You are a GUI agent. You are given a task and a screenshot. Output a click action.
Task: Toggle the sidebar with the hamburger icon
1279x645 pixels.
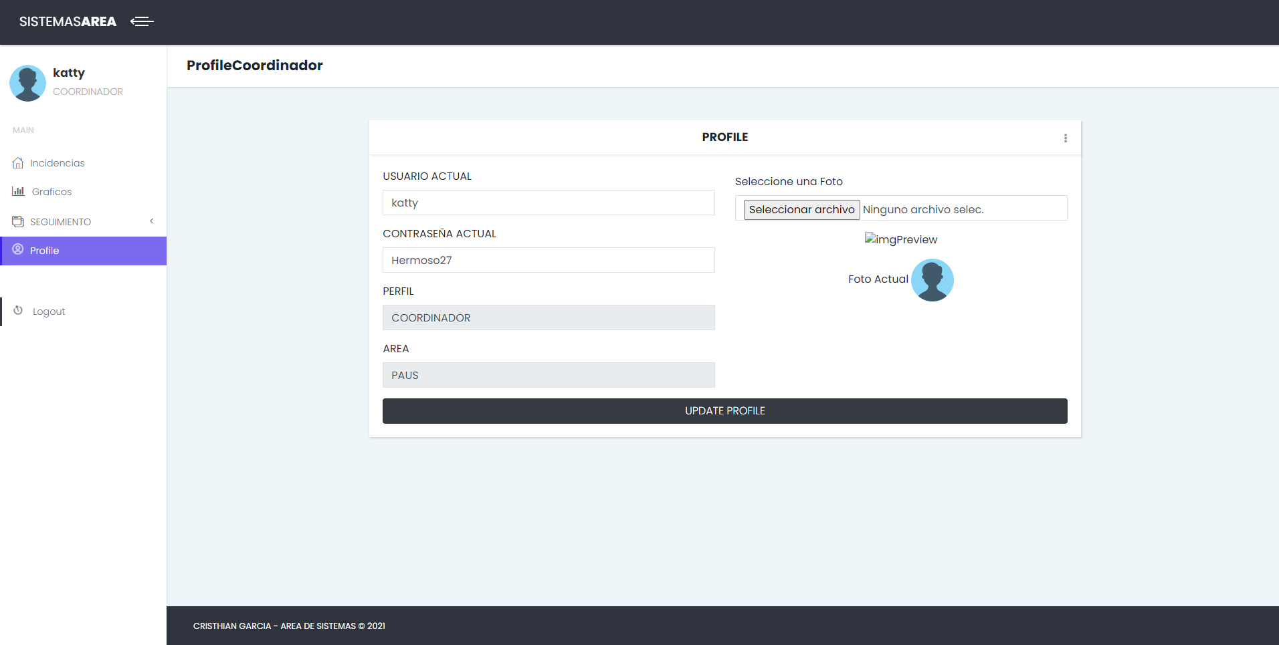point(142,21)
